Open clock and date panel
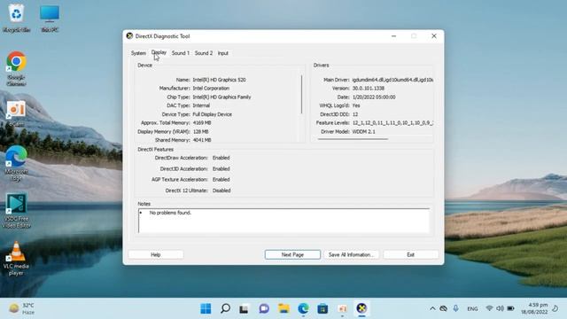 point(534,308)
